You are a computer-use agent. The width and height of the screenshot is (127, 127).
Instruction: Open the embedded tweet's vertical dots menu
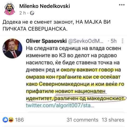[x=123, y=41]
